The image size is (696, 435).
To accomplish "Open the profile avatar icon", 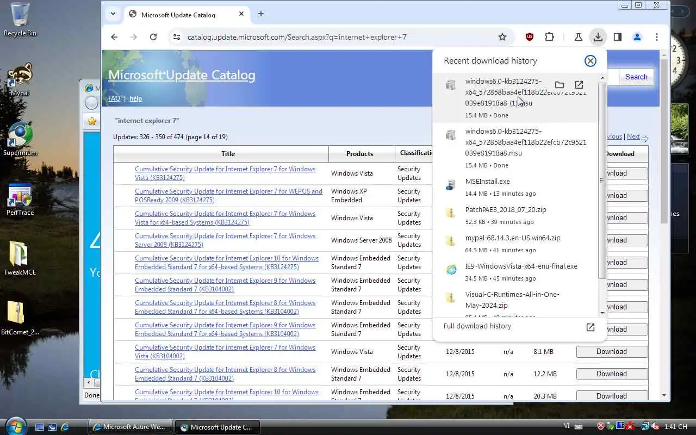I will pyautogui.click(x=637, y=37).
